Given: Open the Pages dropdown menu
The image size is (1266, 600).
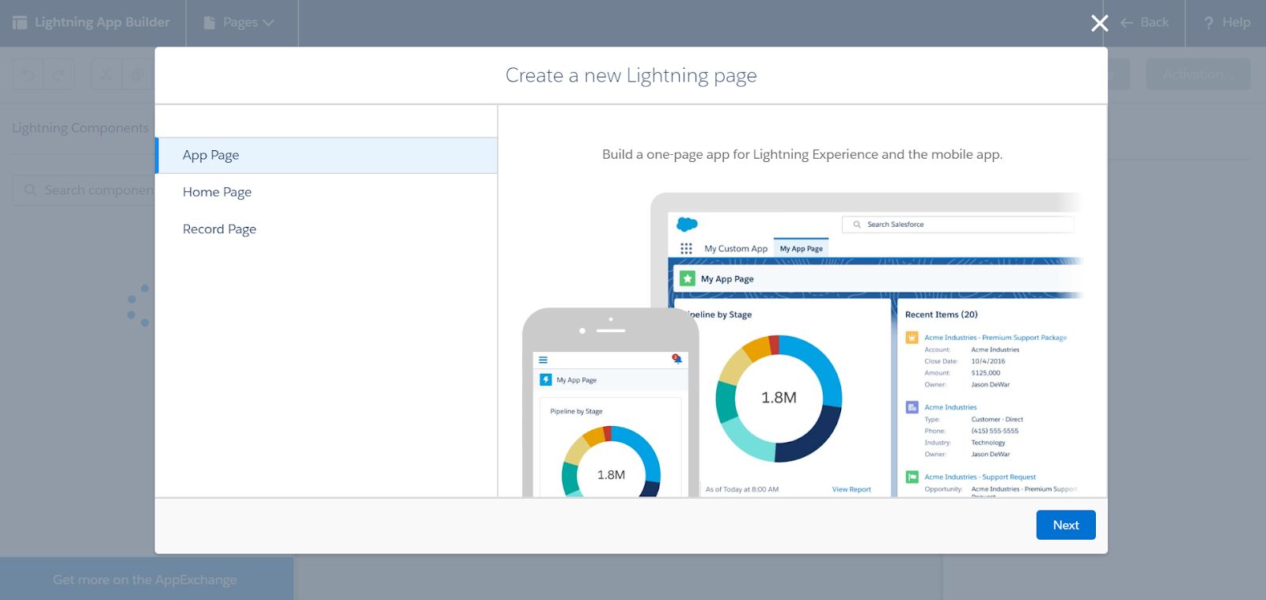Looking at the screenshot, I should 240,22.
